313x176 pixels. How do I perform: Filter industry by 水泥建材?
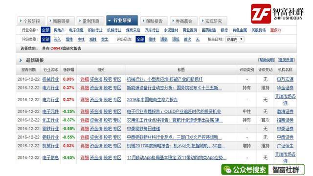click(171, 30)
